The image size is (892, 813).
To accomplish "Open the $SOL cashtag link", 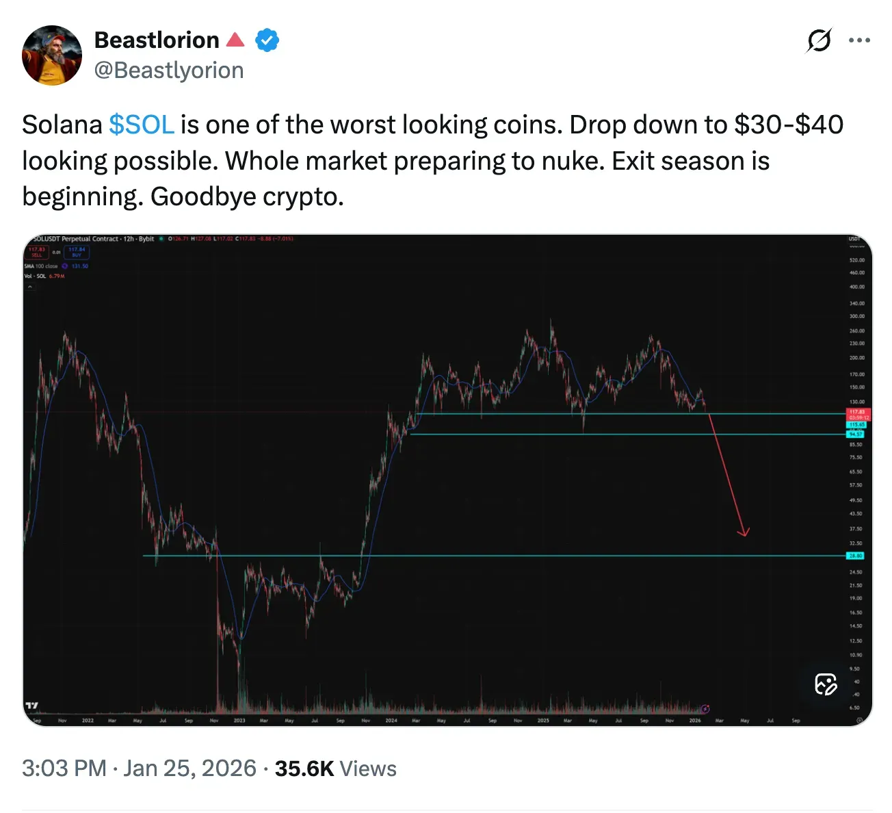I will pos(141,125).
